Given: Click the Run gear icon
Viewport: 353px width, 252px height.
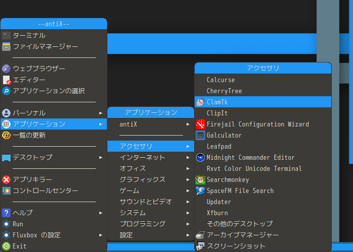Looking at the screenshot, I should [x=6, y=224].
